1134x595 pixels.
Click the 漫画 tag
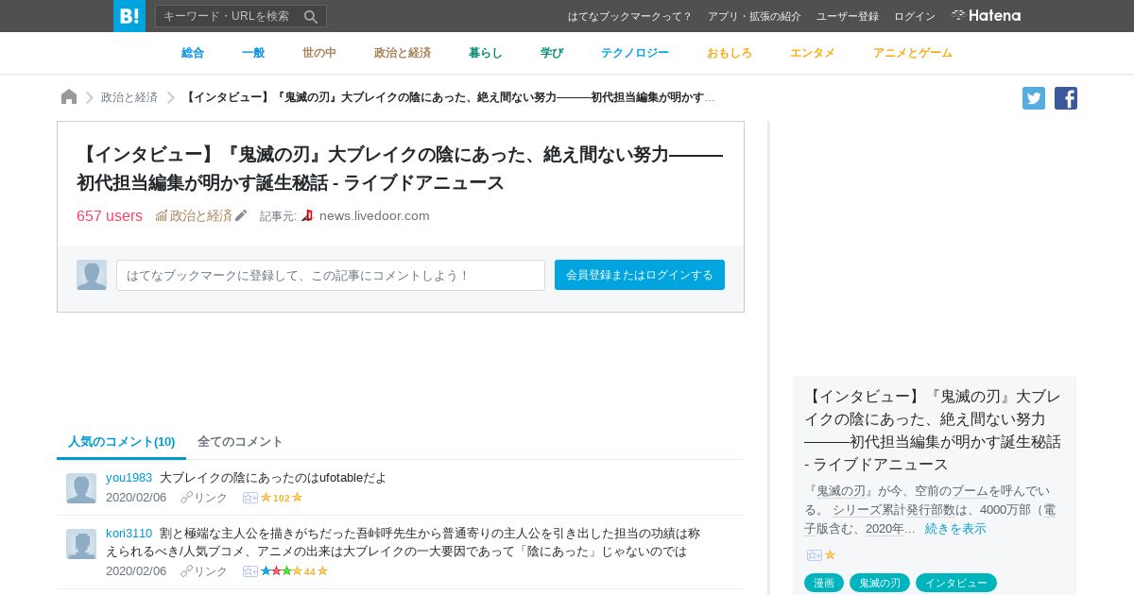[x=824, y=583]
